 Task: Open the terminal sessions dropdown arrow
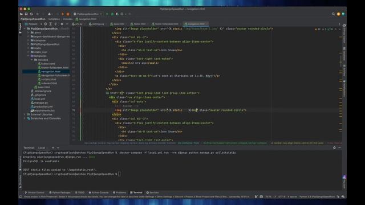tap(58, 147)
